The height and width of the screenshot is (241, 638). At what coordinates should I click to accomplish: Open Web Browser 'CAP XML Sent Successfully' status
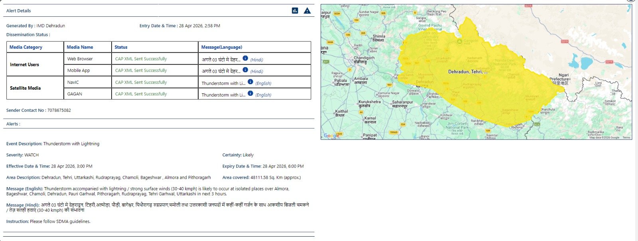[141, 59]
